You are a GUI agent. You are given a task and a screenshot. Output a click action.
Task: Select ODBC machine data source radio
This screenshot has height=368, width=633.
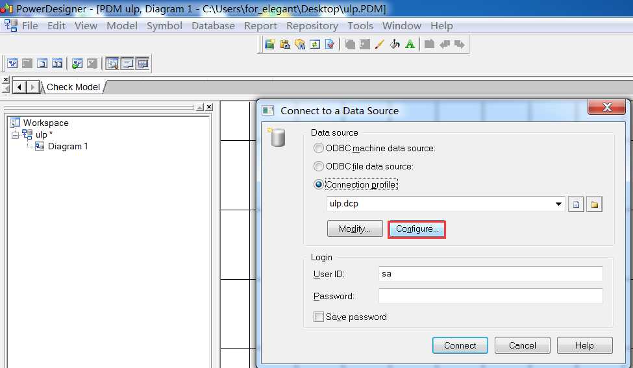319,148
